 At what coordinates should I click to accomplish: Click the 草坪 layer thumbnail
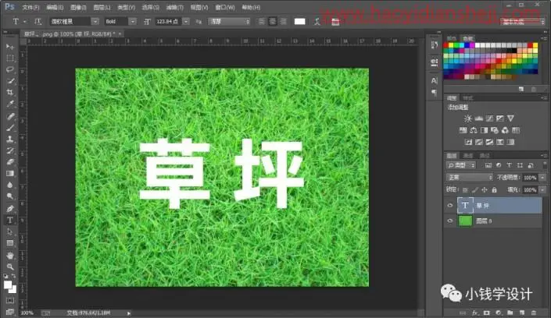(x=465, y=206)
